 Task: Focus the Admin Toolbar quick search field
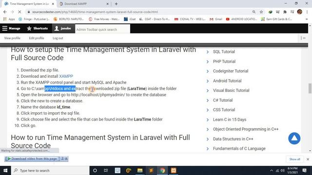(103, 29)
